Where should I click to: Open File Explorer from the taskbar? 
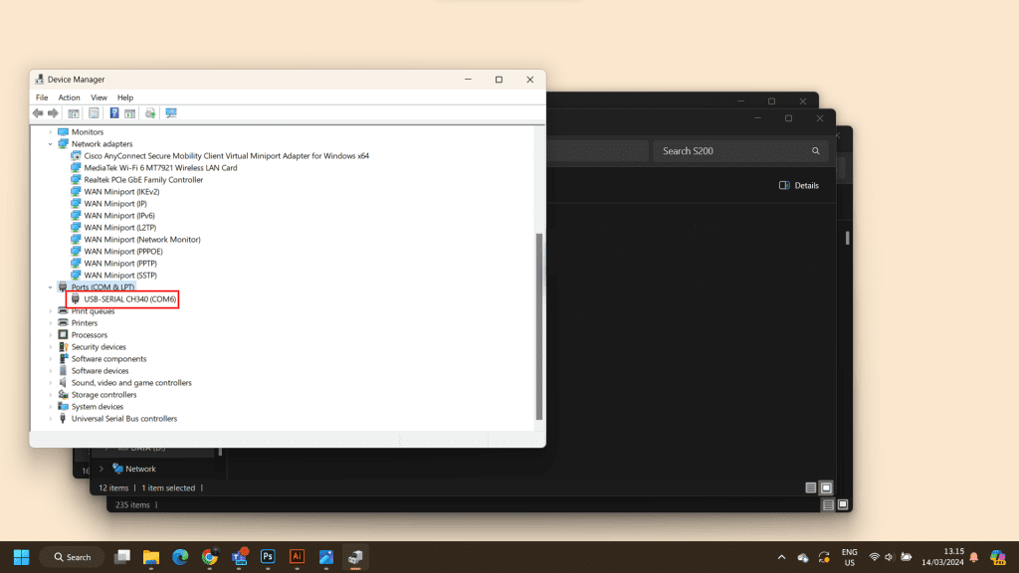pos(151,557)
